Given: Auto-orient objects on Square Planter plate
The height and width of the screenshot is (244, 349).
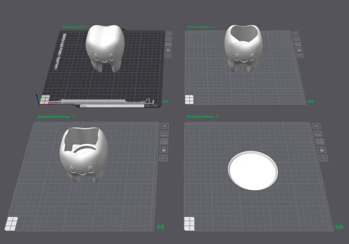Looking at the screenshot, I should coord(164,133).
